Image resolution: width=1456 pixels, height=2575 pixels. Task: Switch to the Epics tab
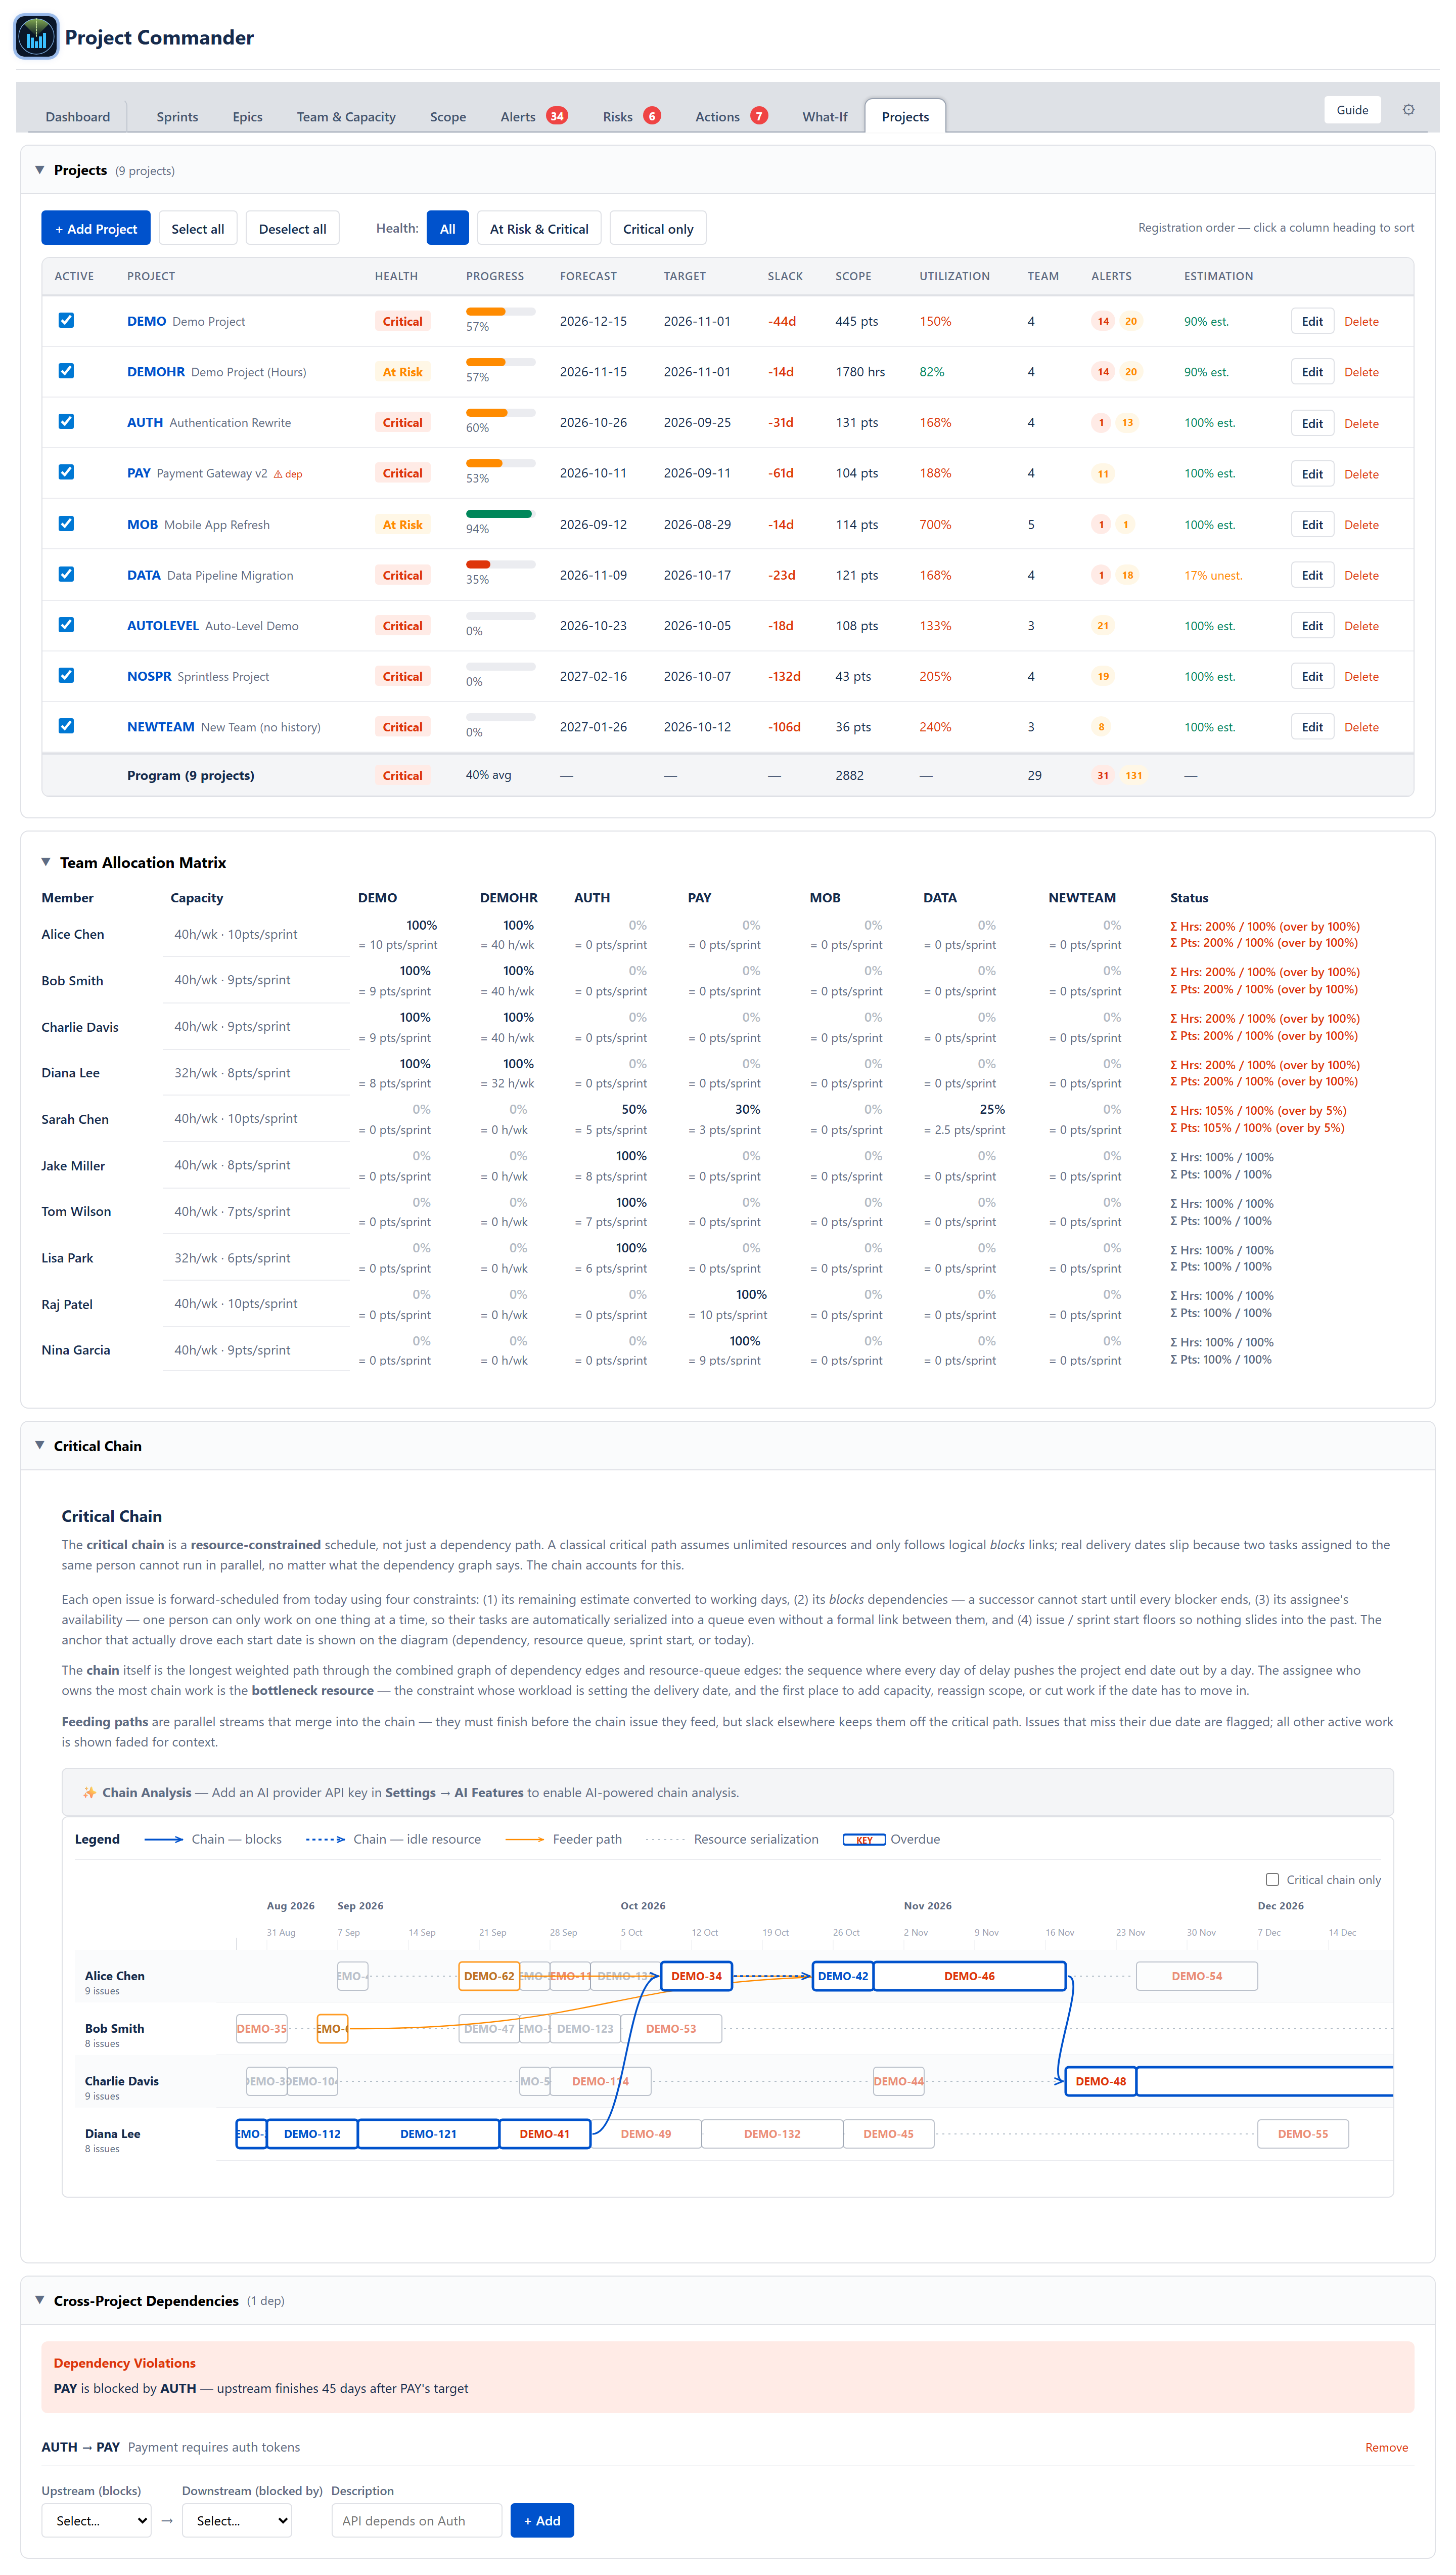pos(247,117)
